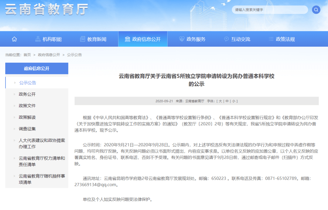The image size is (328, 210).
Task: Set font size to 大
Action: pos(220,101)
